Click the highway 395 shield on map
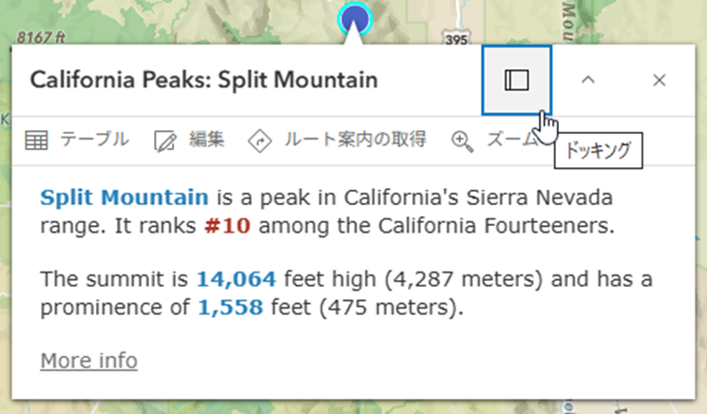Viewport: 707px width, 414px height. pos(455,41)
